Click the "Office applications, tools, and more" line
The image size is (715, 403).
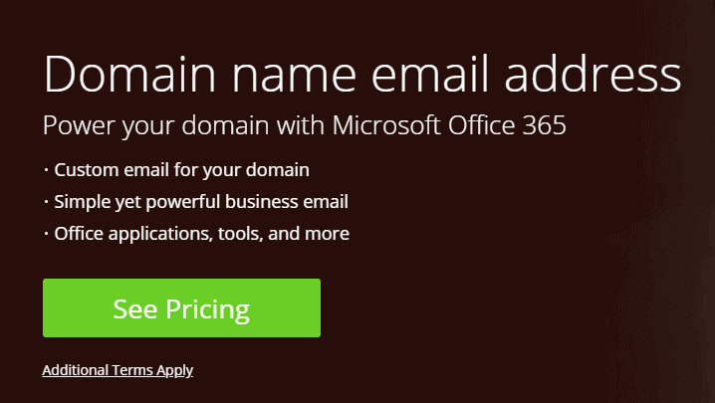pos(201,235)
